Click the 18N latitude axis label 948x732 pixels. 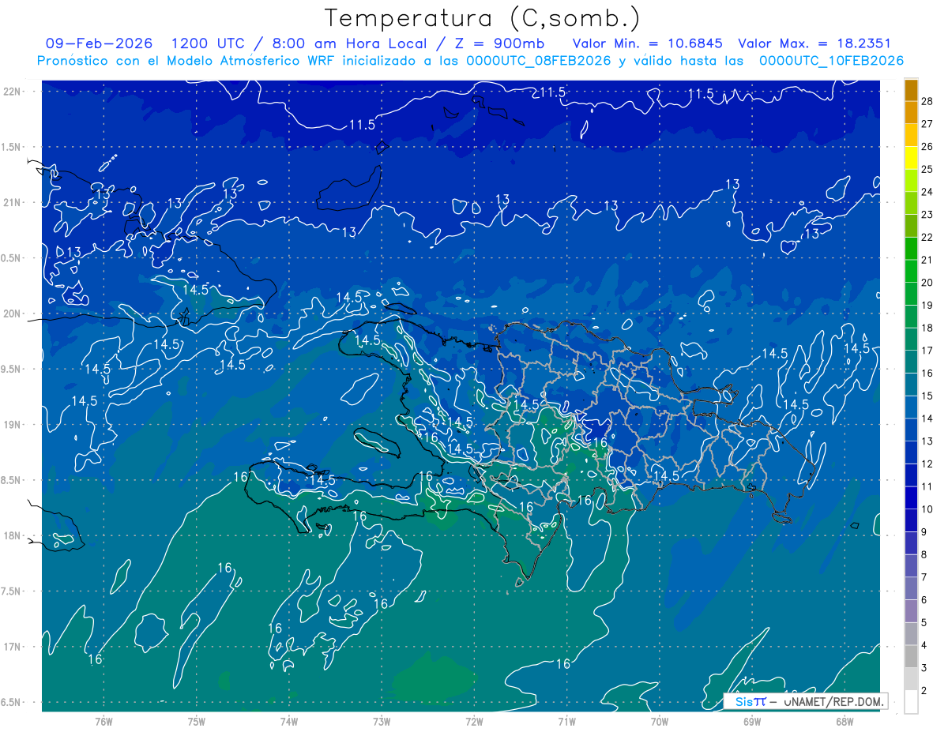13,535
